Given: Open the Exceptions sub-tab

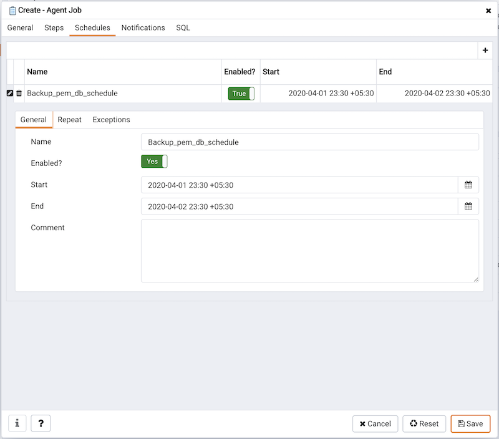Looking at the screenshot, I should click(112, 120).
